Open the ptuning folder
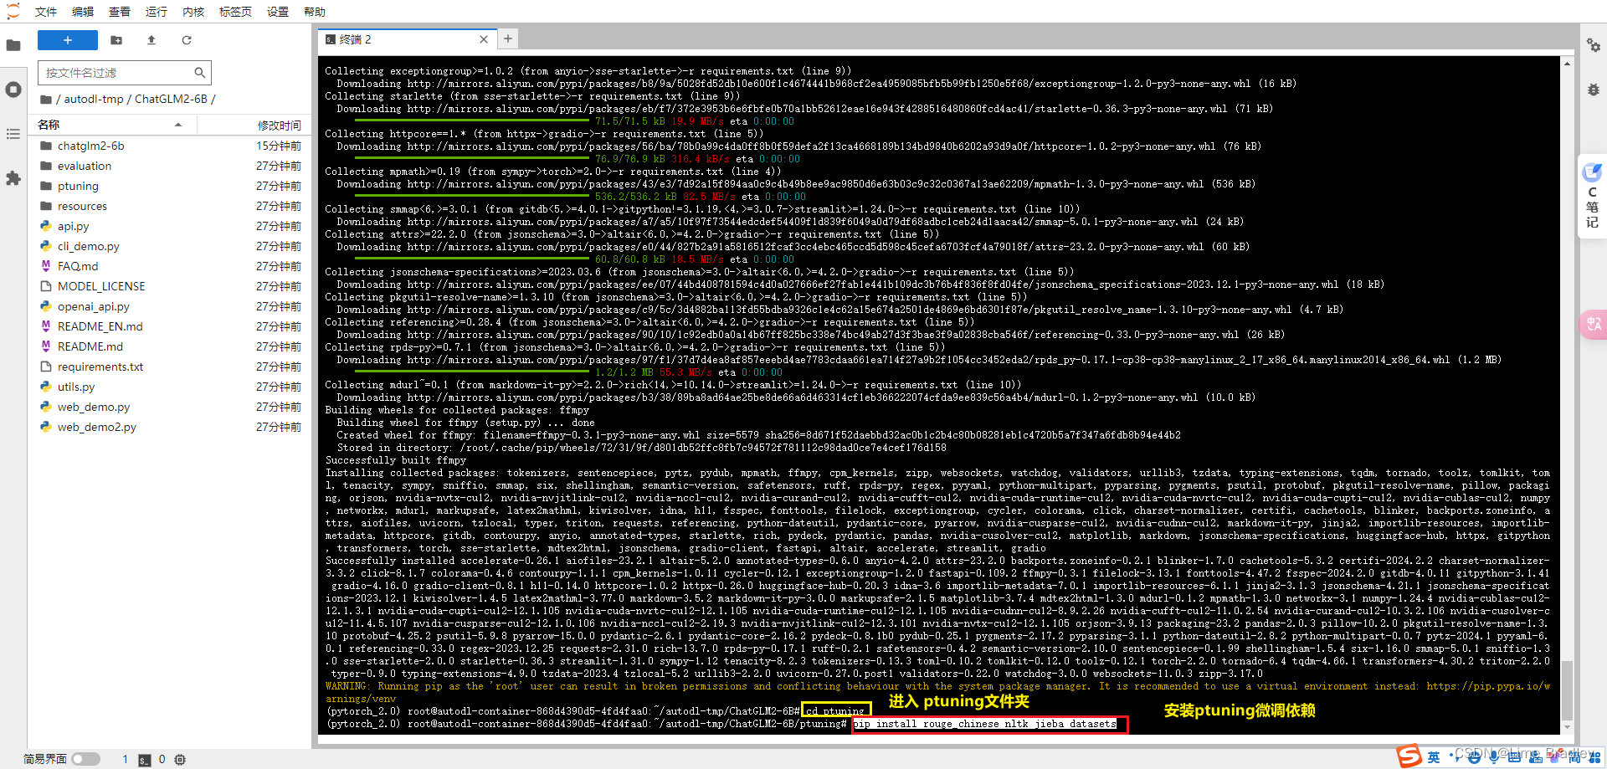1607x769 pixels. click(x=170, y=186)
